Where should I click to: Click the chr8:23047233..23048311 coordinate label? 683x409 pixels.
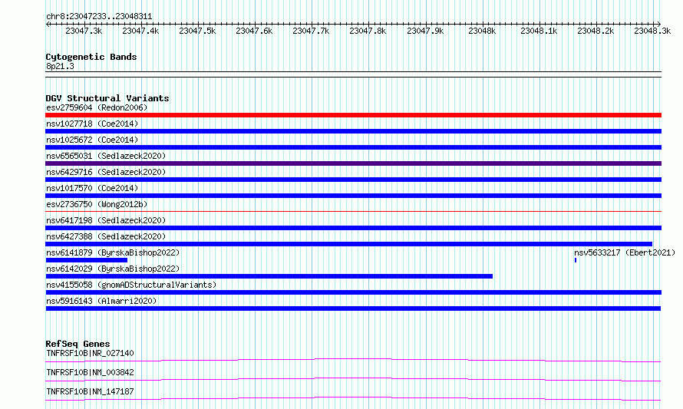tap(99, 17)
